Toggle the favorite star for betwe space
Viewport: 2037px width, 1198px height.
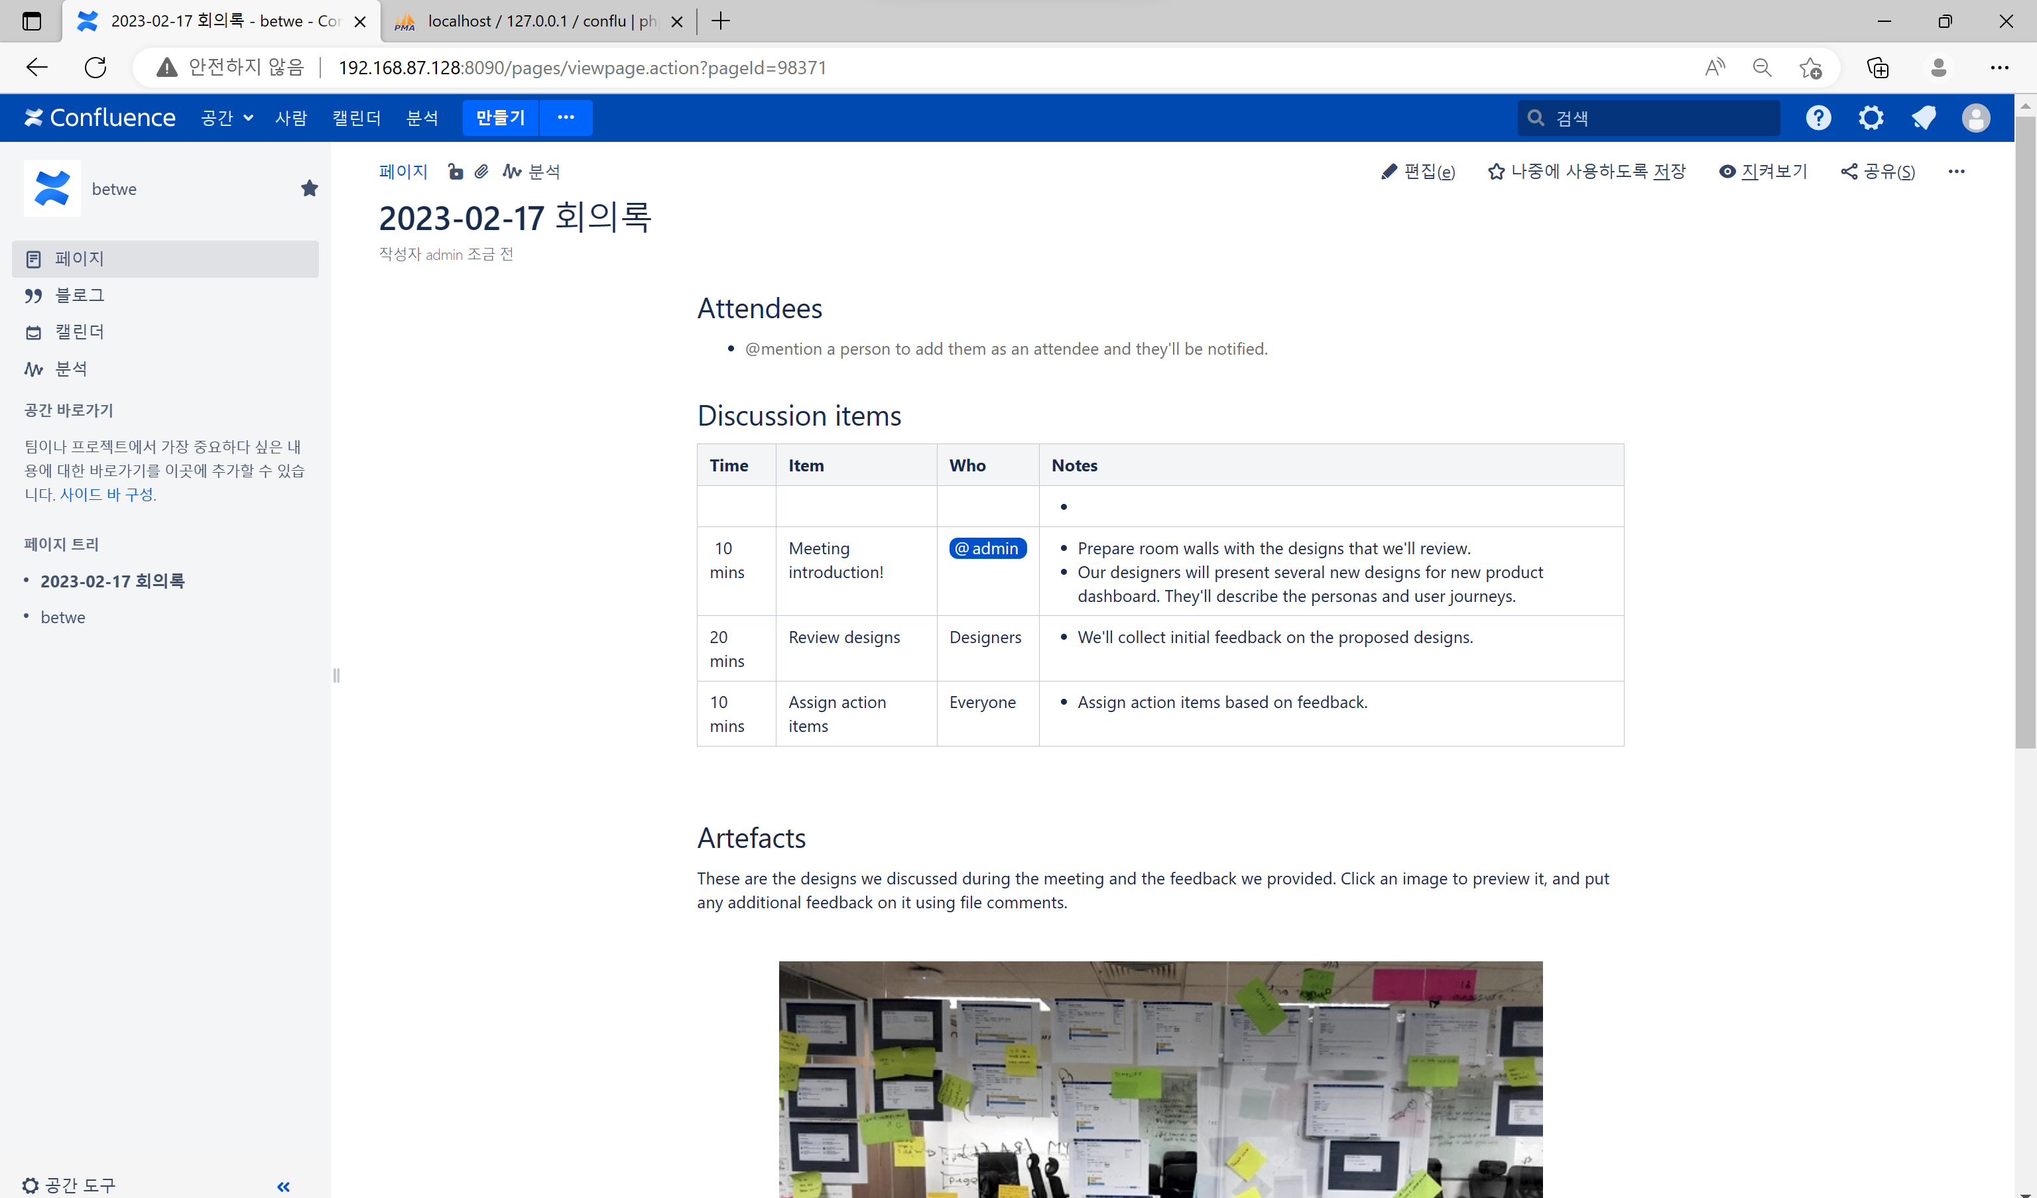310,188
